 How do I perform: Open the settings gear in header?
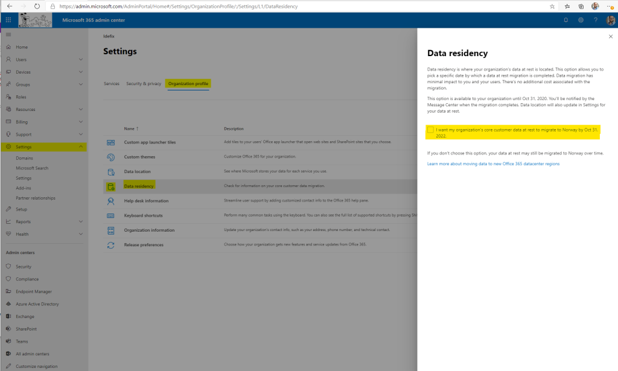point(581,20)
